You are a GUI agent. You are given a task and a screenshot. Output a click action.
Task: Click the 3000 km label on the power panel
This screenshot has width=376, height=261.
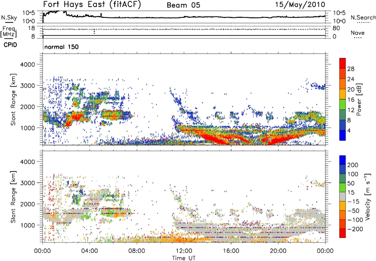[27, 86]
